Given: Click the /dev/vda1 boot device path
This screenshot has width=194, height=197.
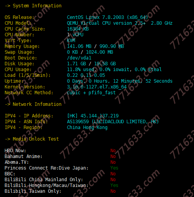Looking at the screenshot, I should [79, 58].
